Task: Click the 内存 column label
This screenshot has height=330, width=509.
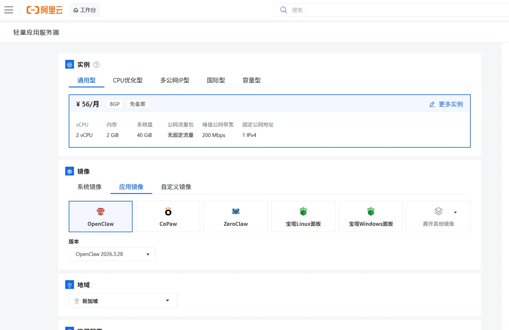Action: coord(112,125)
